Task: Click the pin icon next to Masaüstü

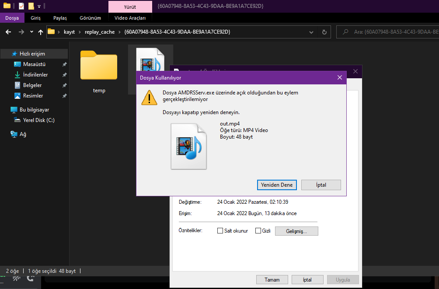Action: point(64,64)
